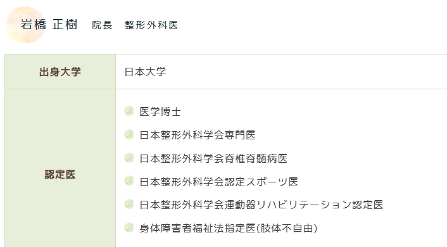Click the bullet icon next to 日本整形外科学会専門医
Screen dimensions: 447x247
click(x=129, y=134)
